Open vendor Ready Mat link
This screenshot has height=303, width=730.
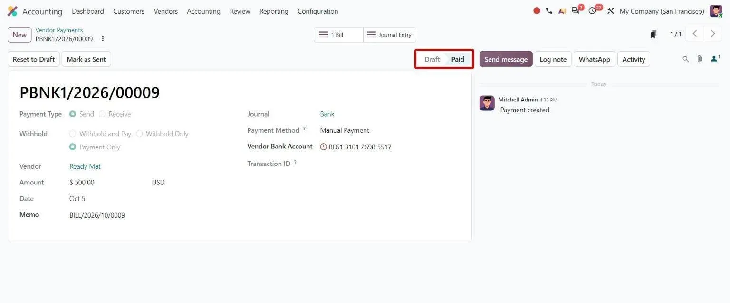pos(85,166)
